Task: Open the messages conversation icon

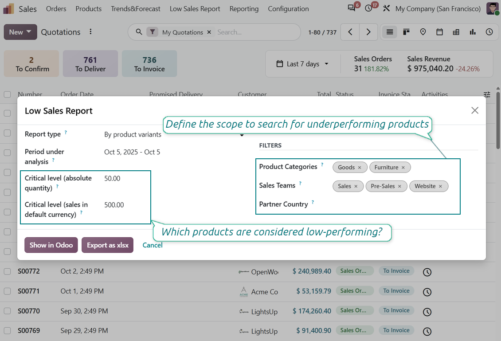Action: tap(352, 8)
